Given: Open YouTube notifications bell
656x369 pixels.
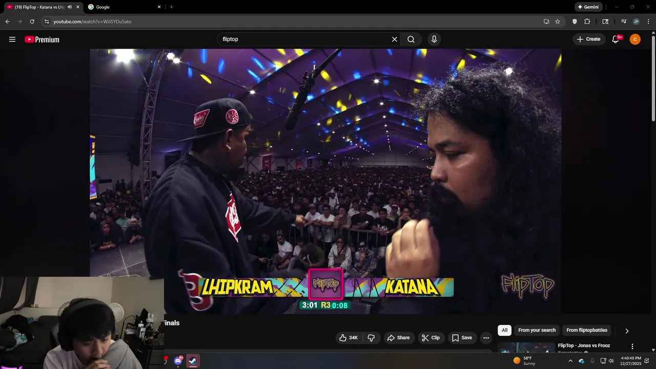Looking at the screenshot, I should coord(616,39).
